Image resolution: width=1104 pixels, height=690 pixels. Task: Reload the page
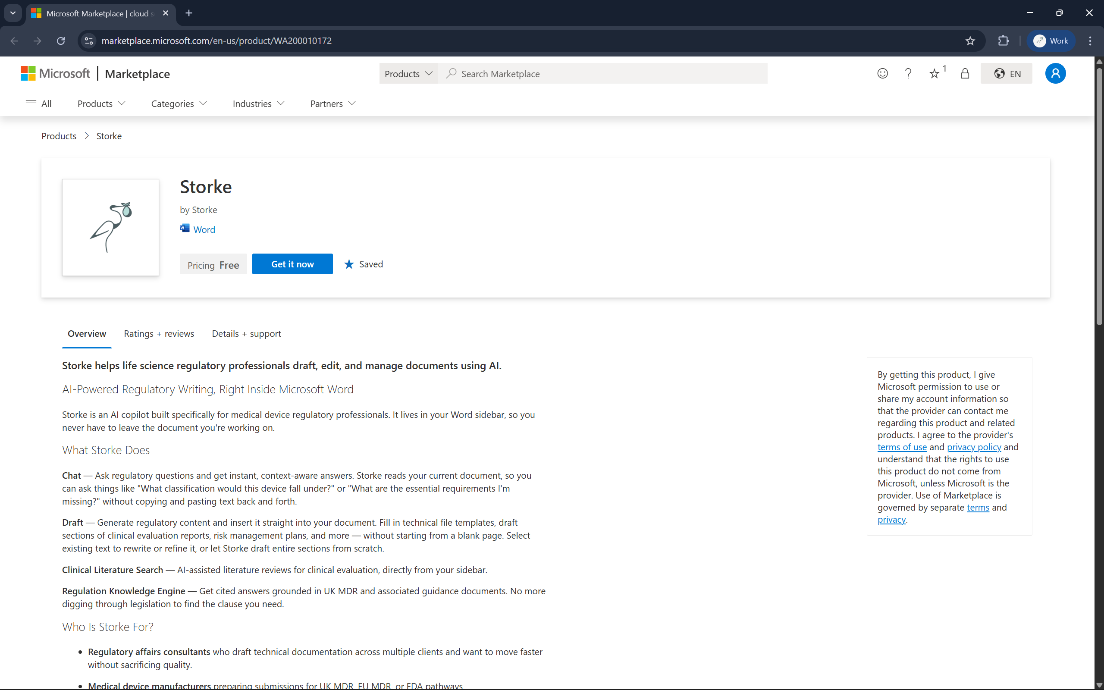(61, 41)
